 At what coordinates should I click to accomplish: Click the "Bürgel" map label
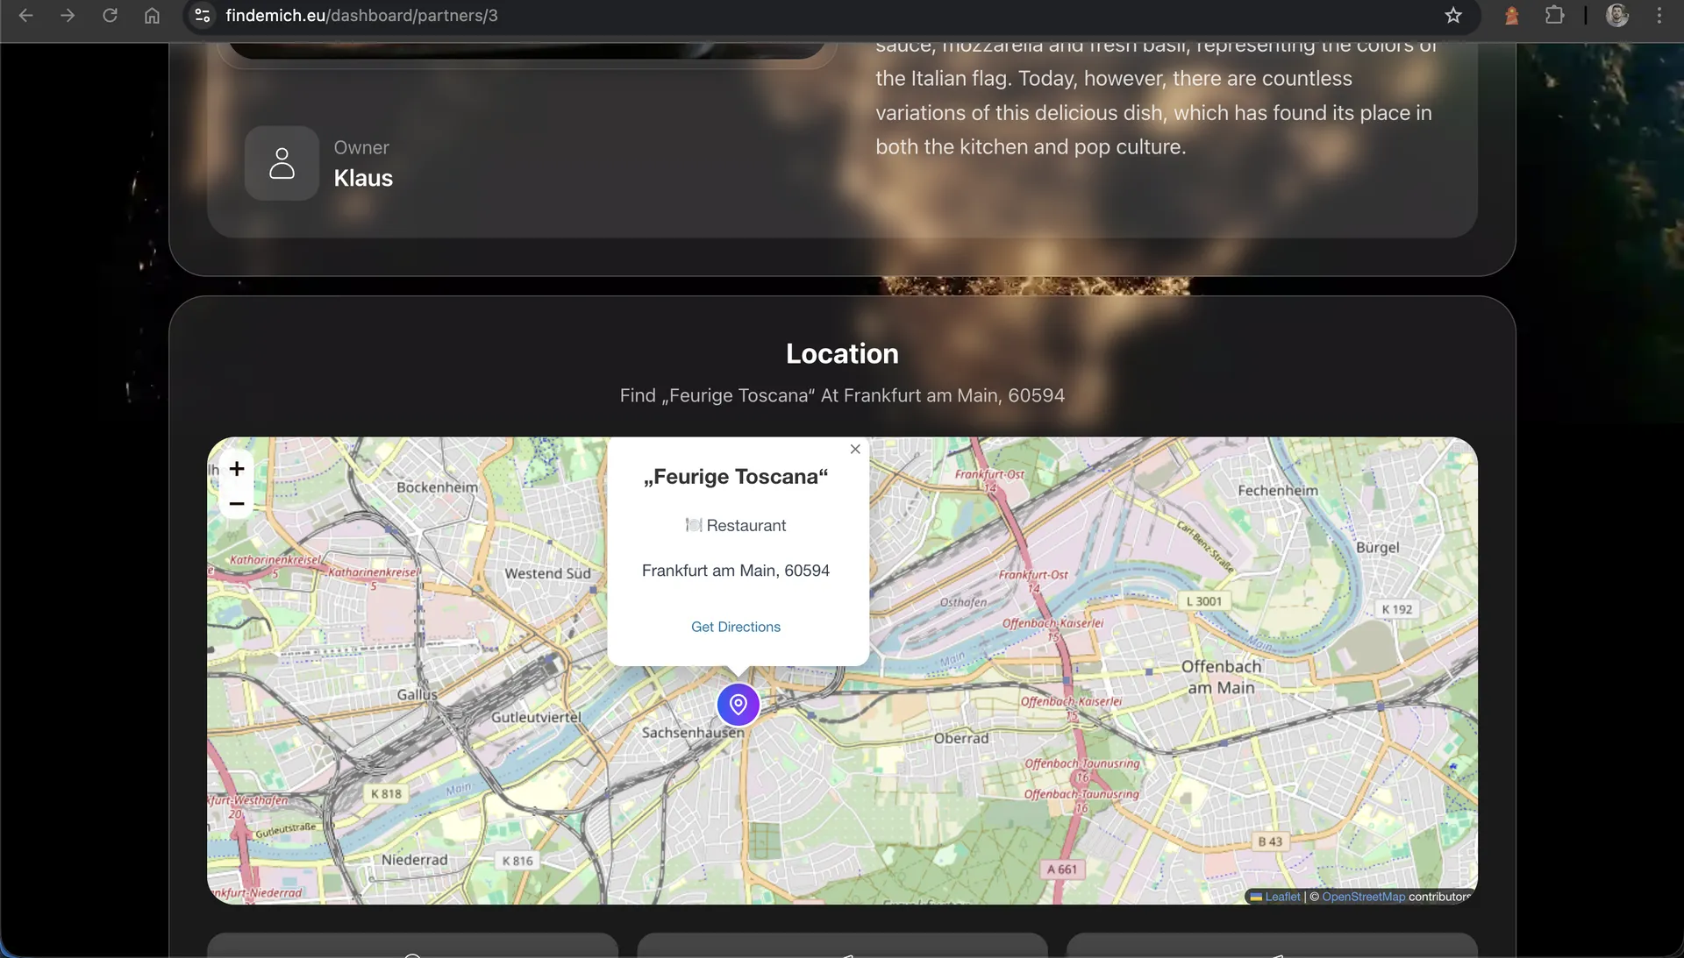[1378, 548]
